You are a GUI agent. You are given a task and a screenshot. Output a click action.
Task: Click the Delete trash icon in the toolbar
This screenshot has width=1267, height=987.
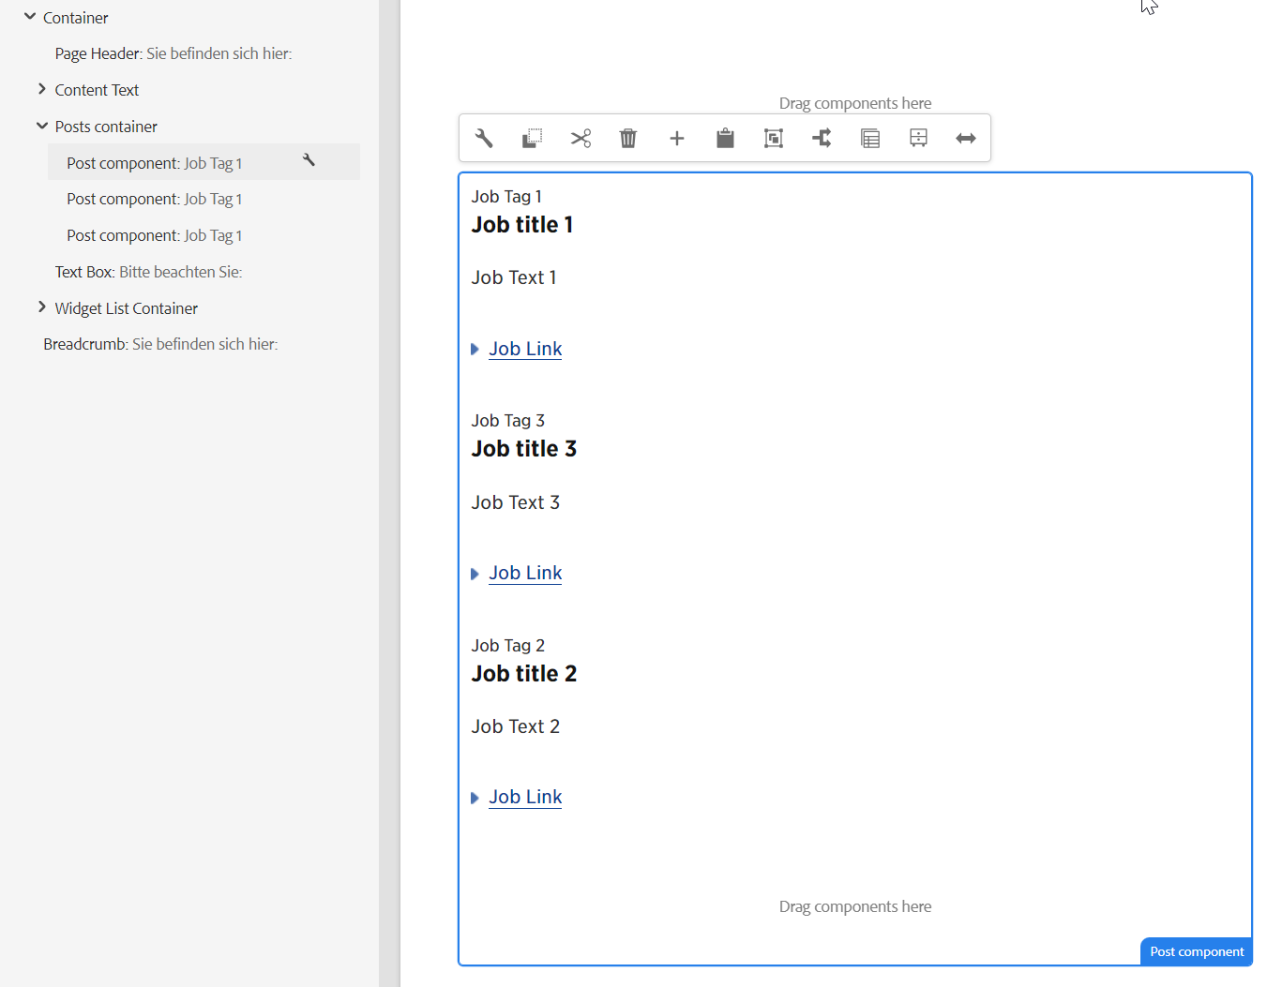point(628,138)
